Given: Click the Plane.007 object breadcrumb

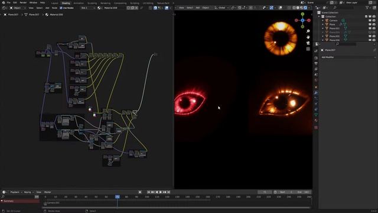Looking at the screenshot, I should (11, 14).
